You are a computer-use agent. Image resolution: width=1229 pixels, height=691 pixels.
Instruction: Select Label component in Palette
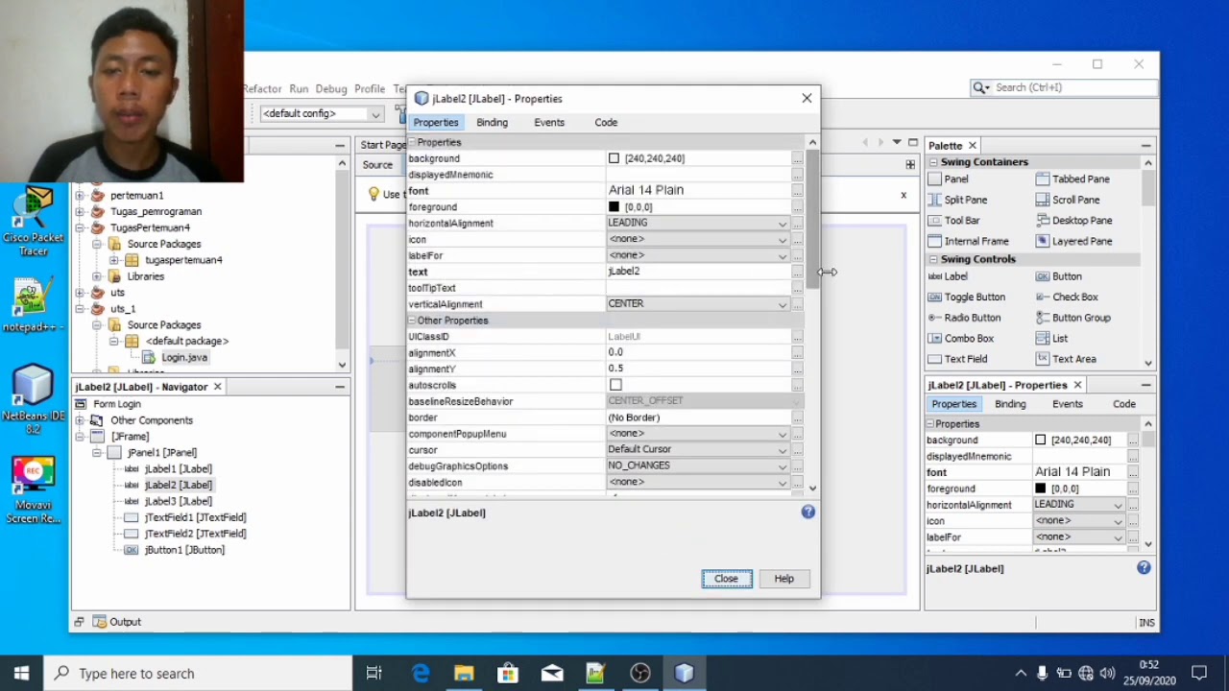coord(948,276)
